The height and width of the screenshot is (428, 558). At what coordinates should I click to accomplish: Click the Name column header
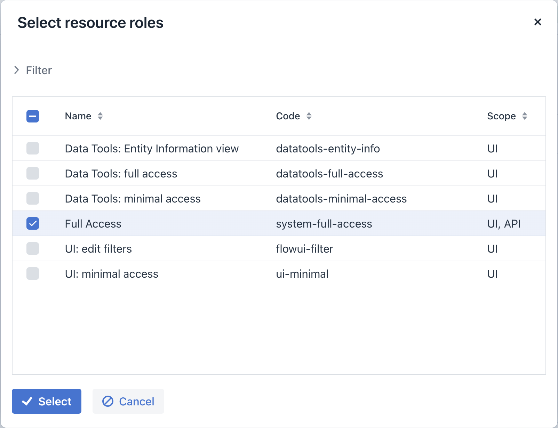pos(78,116)
